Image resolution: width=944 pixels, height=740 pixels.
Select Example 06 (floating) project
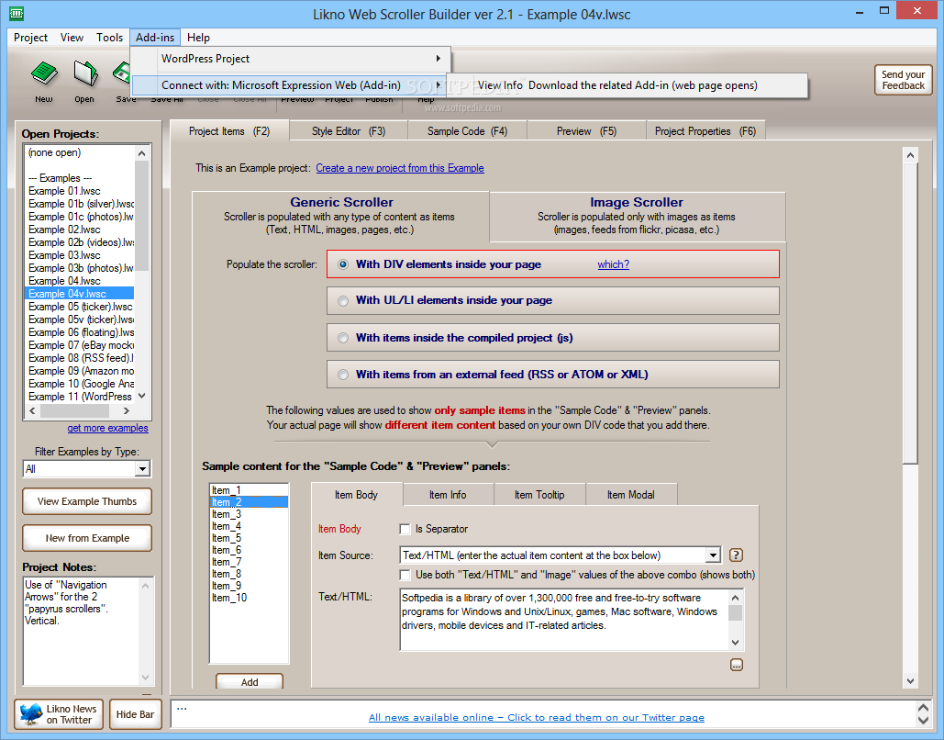click(x=80, y=332)
